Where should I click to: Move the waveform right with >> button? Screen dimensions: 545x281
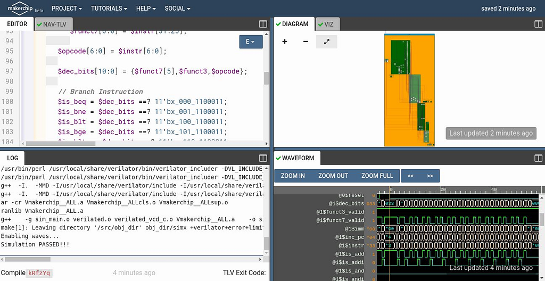(430, 176)
